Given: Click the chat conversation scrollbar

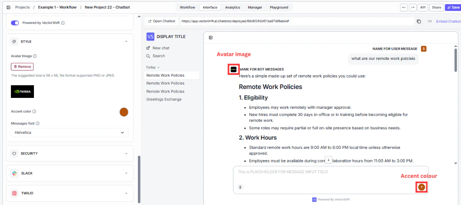Looking at the screenshot, I should [456, 61].
